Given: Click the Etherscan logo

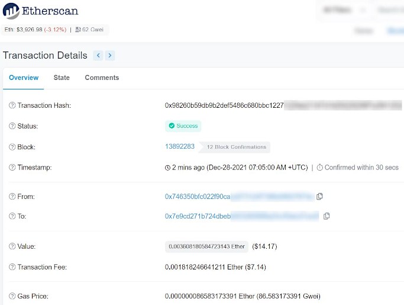Looking at the screenshot, I should pos(40,11).
